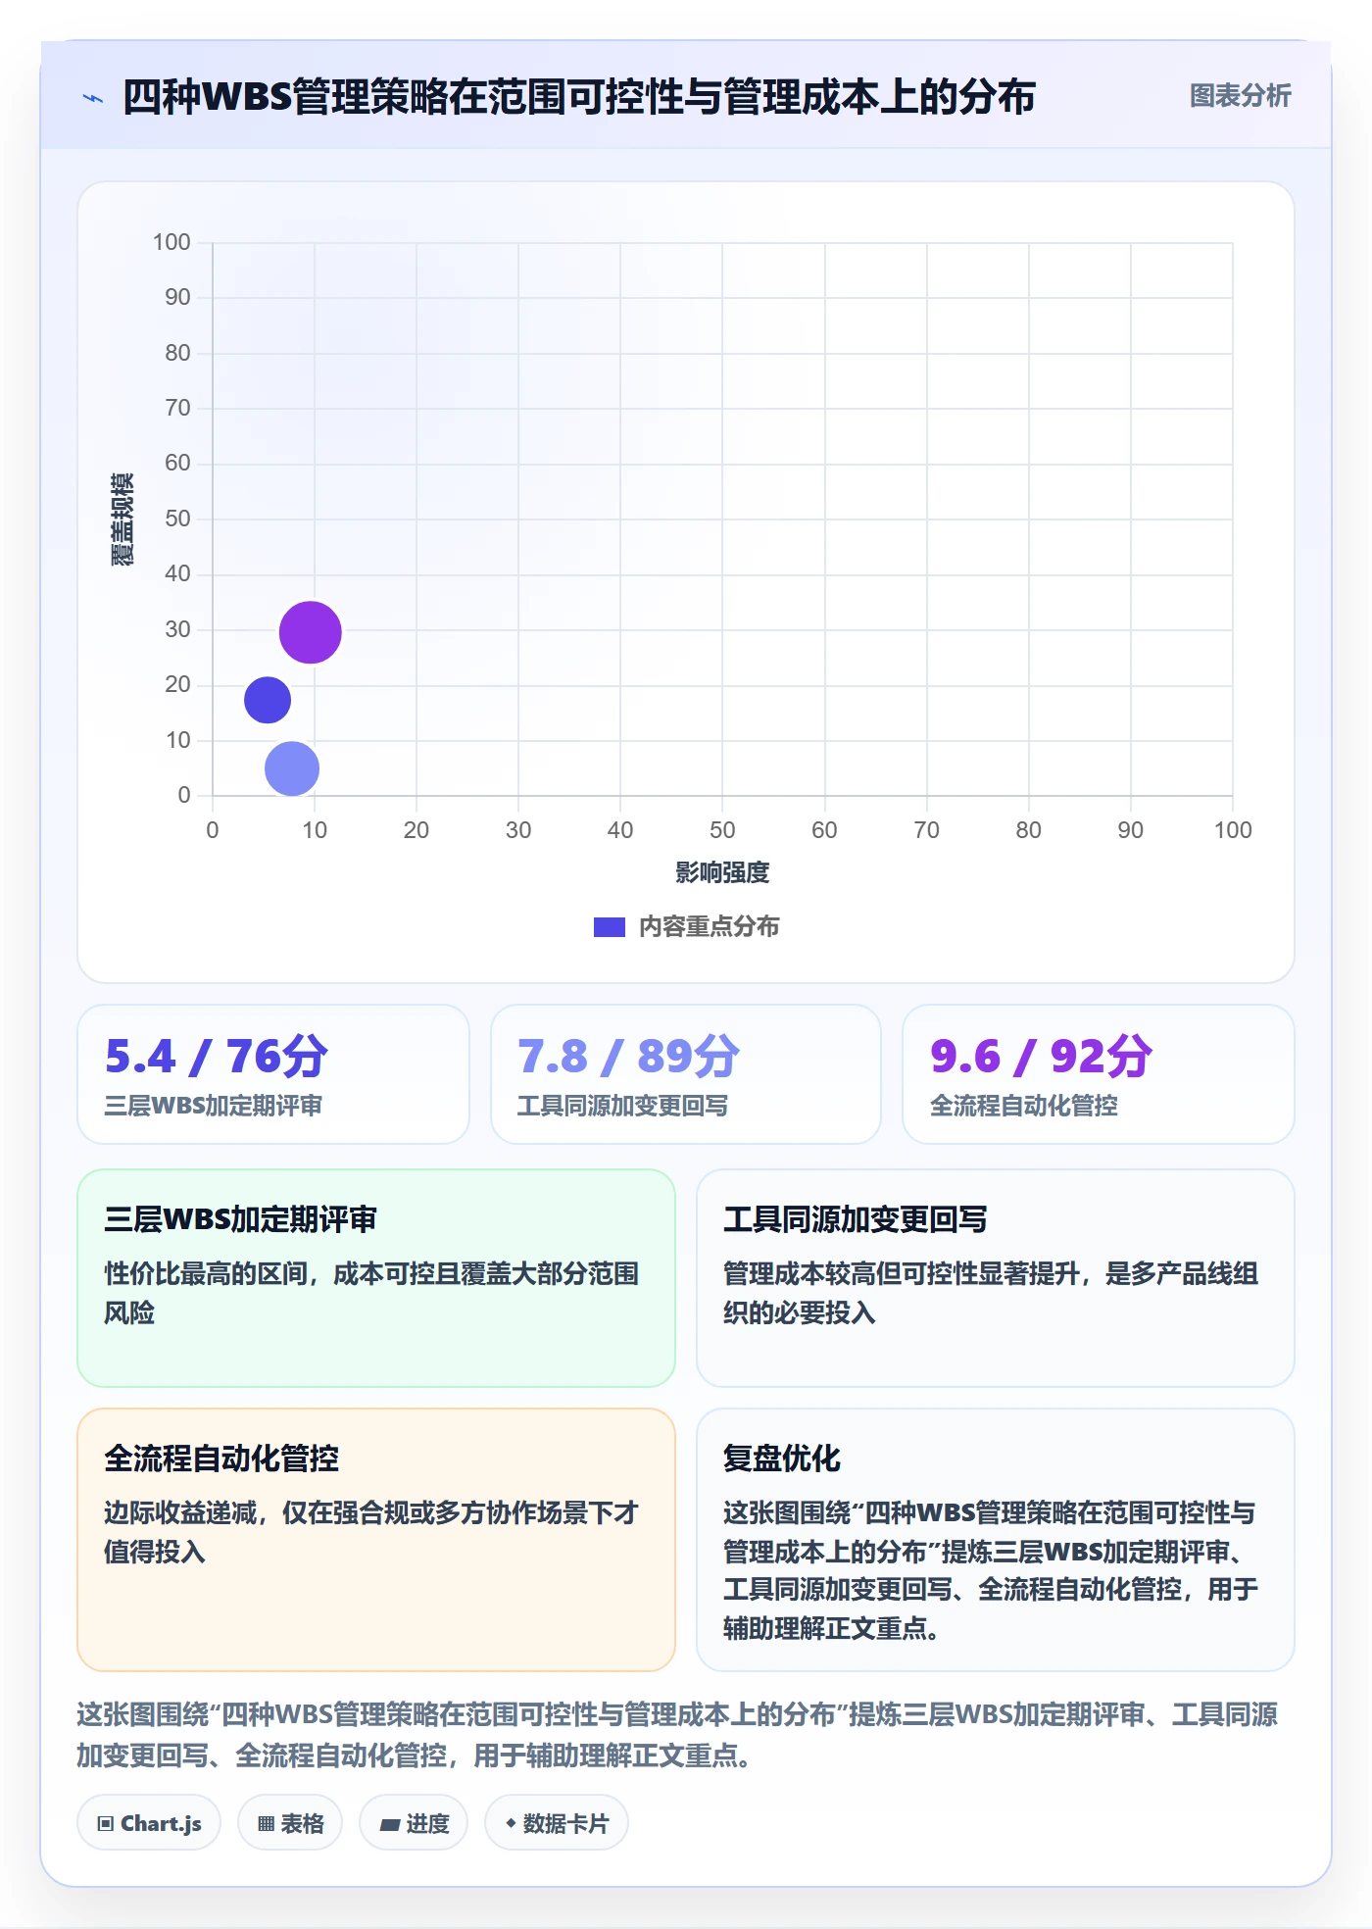Click the purple bubble in the chart
Viewport: 1372px width, 1929px height.
click(311, 632)
